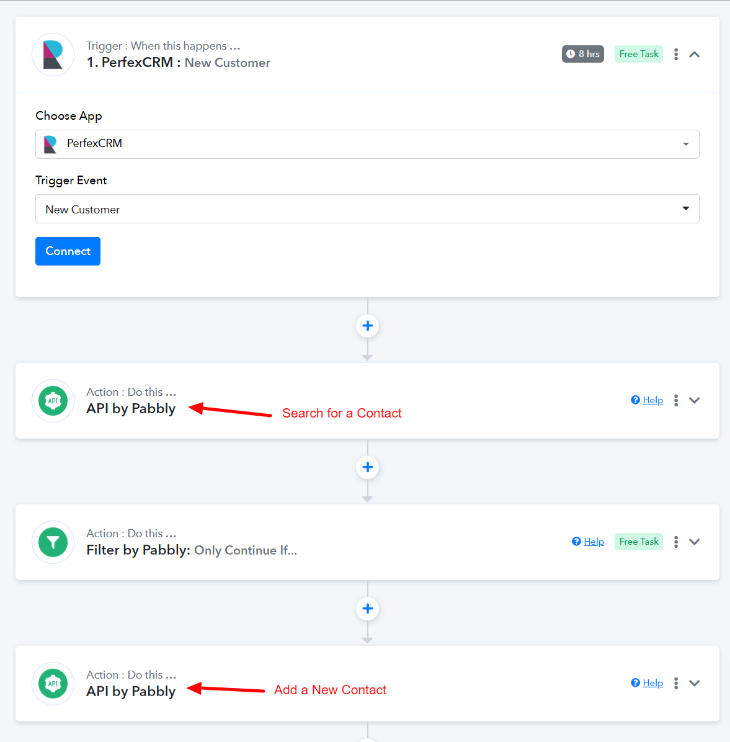Open three-dot menu of Add a New Contact step
Screen dimensions: 730x742
tap(675, 683)
